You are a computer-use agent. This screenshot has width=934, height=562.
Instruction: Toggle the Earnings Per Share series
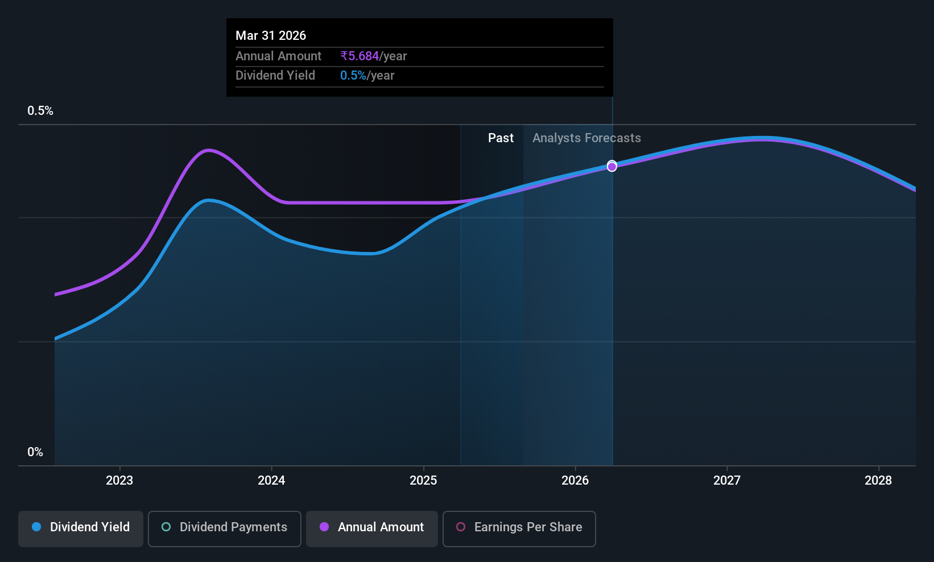point(519,528)
